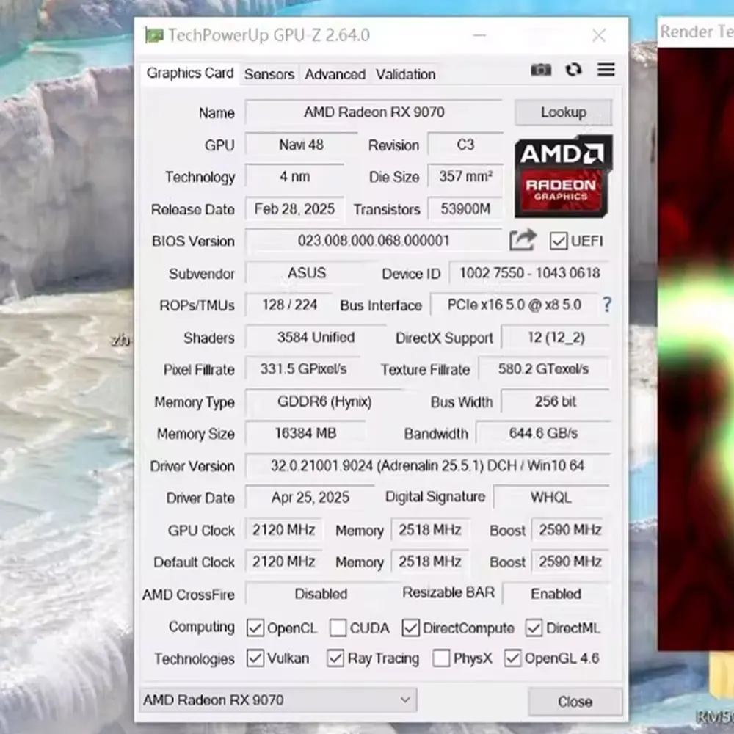Click the Default Clock Boost field 2590 MHz
This screenshot has height=734, width=734.
[570, 562]
